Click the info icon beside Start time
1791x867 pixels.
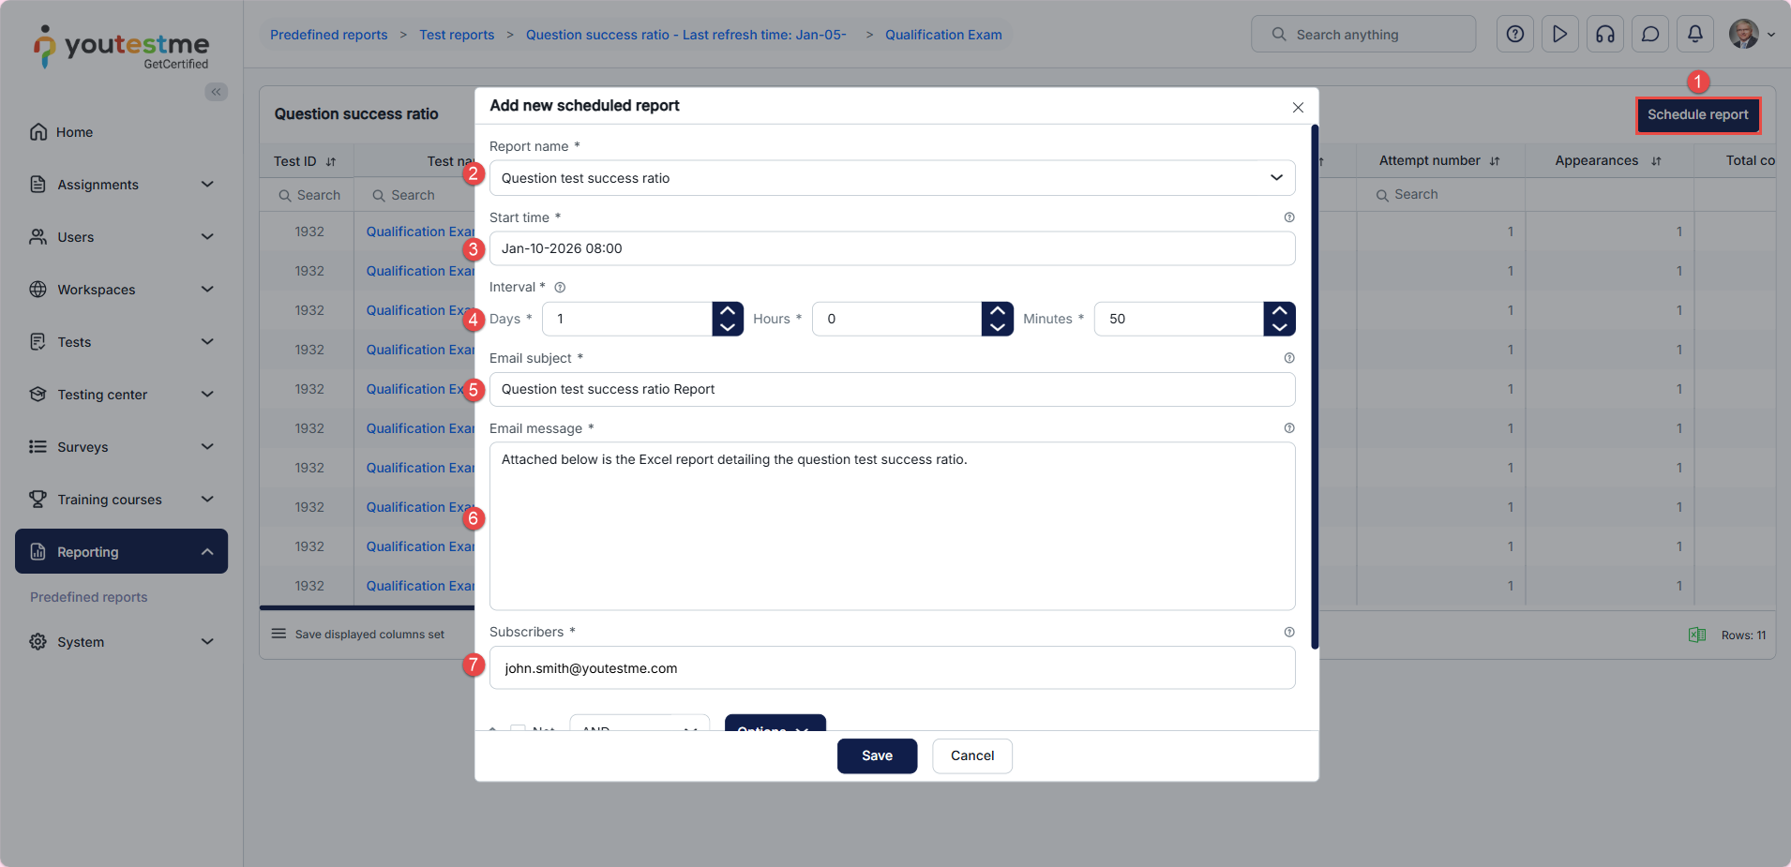1289,217
